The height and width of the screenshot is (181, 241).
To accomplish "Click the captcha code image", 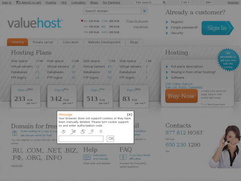I will click(x=82, y=132).
